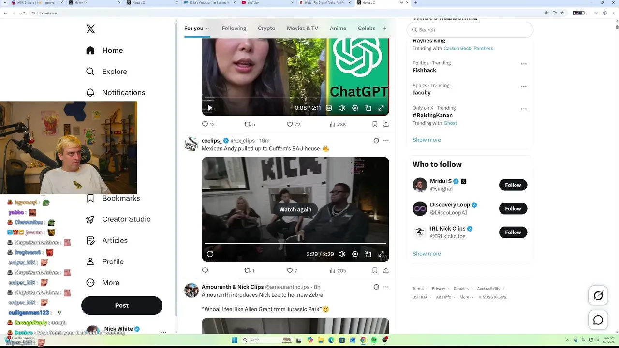Viewport: 619px width, 348px height.
Task: Enter fullscreen on the ChatGPT video
Action: click(381, 108)
